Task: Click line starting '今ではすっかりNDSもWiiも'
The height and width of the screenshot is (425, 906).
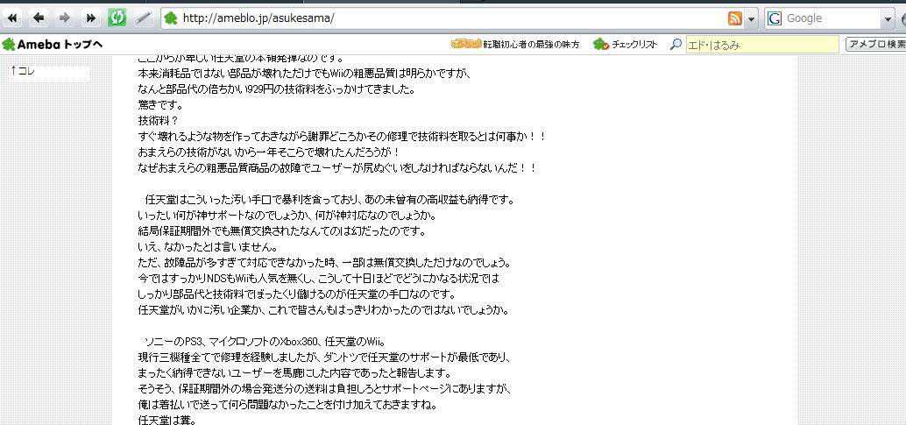Action: pyautogui.click(x=318, y=279)
